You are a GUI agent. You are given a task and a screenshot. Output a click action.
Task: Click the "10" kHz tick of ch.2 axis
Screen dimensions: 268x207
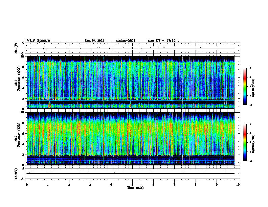[23, 112]
